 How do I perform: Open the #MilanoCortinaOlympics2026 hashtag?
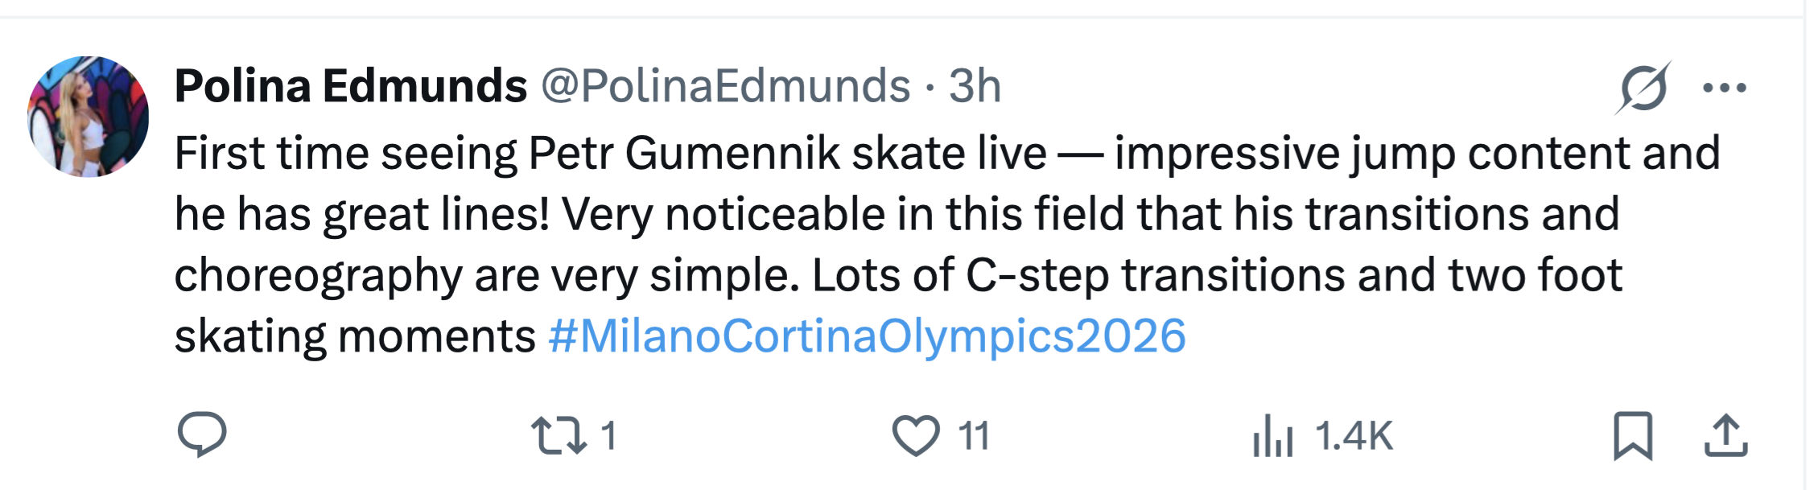pos(867,336)
